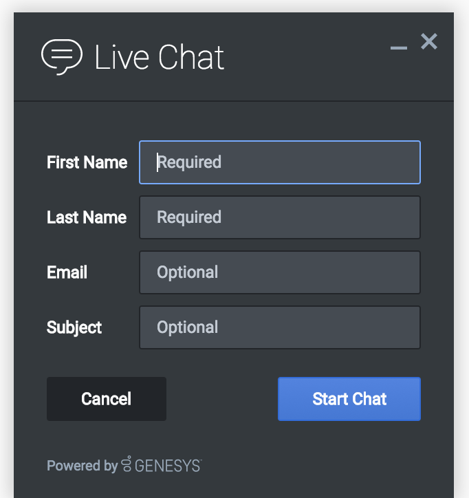Click the GENESYS wordmark in footer
469x498 pixels.
[168, 466]
